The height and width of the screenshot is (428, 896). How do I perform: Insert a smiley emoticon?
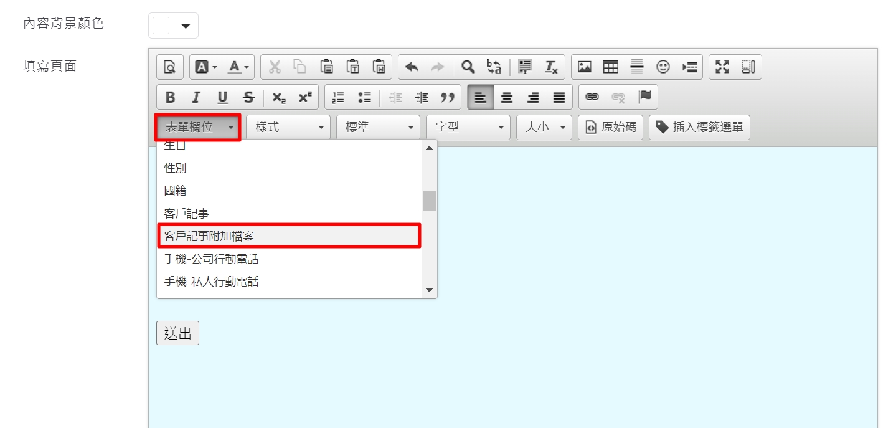point(663,67)
